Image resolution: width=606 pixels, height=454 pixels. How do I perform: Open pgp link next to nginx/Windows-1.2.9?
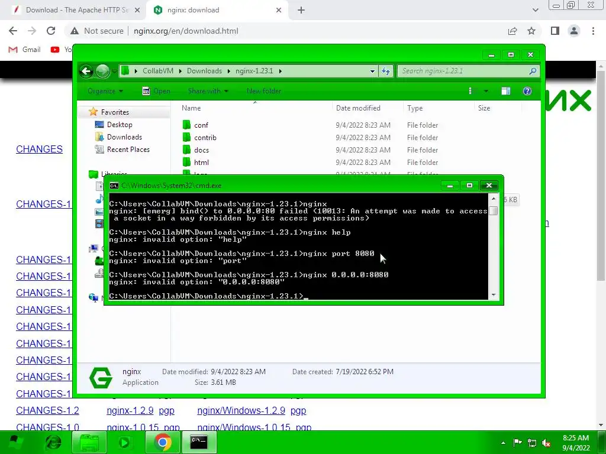pos(298,410)
